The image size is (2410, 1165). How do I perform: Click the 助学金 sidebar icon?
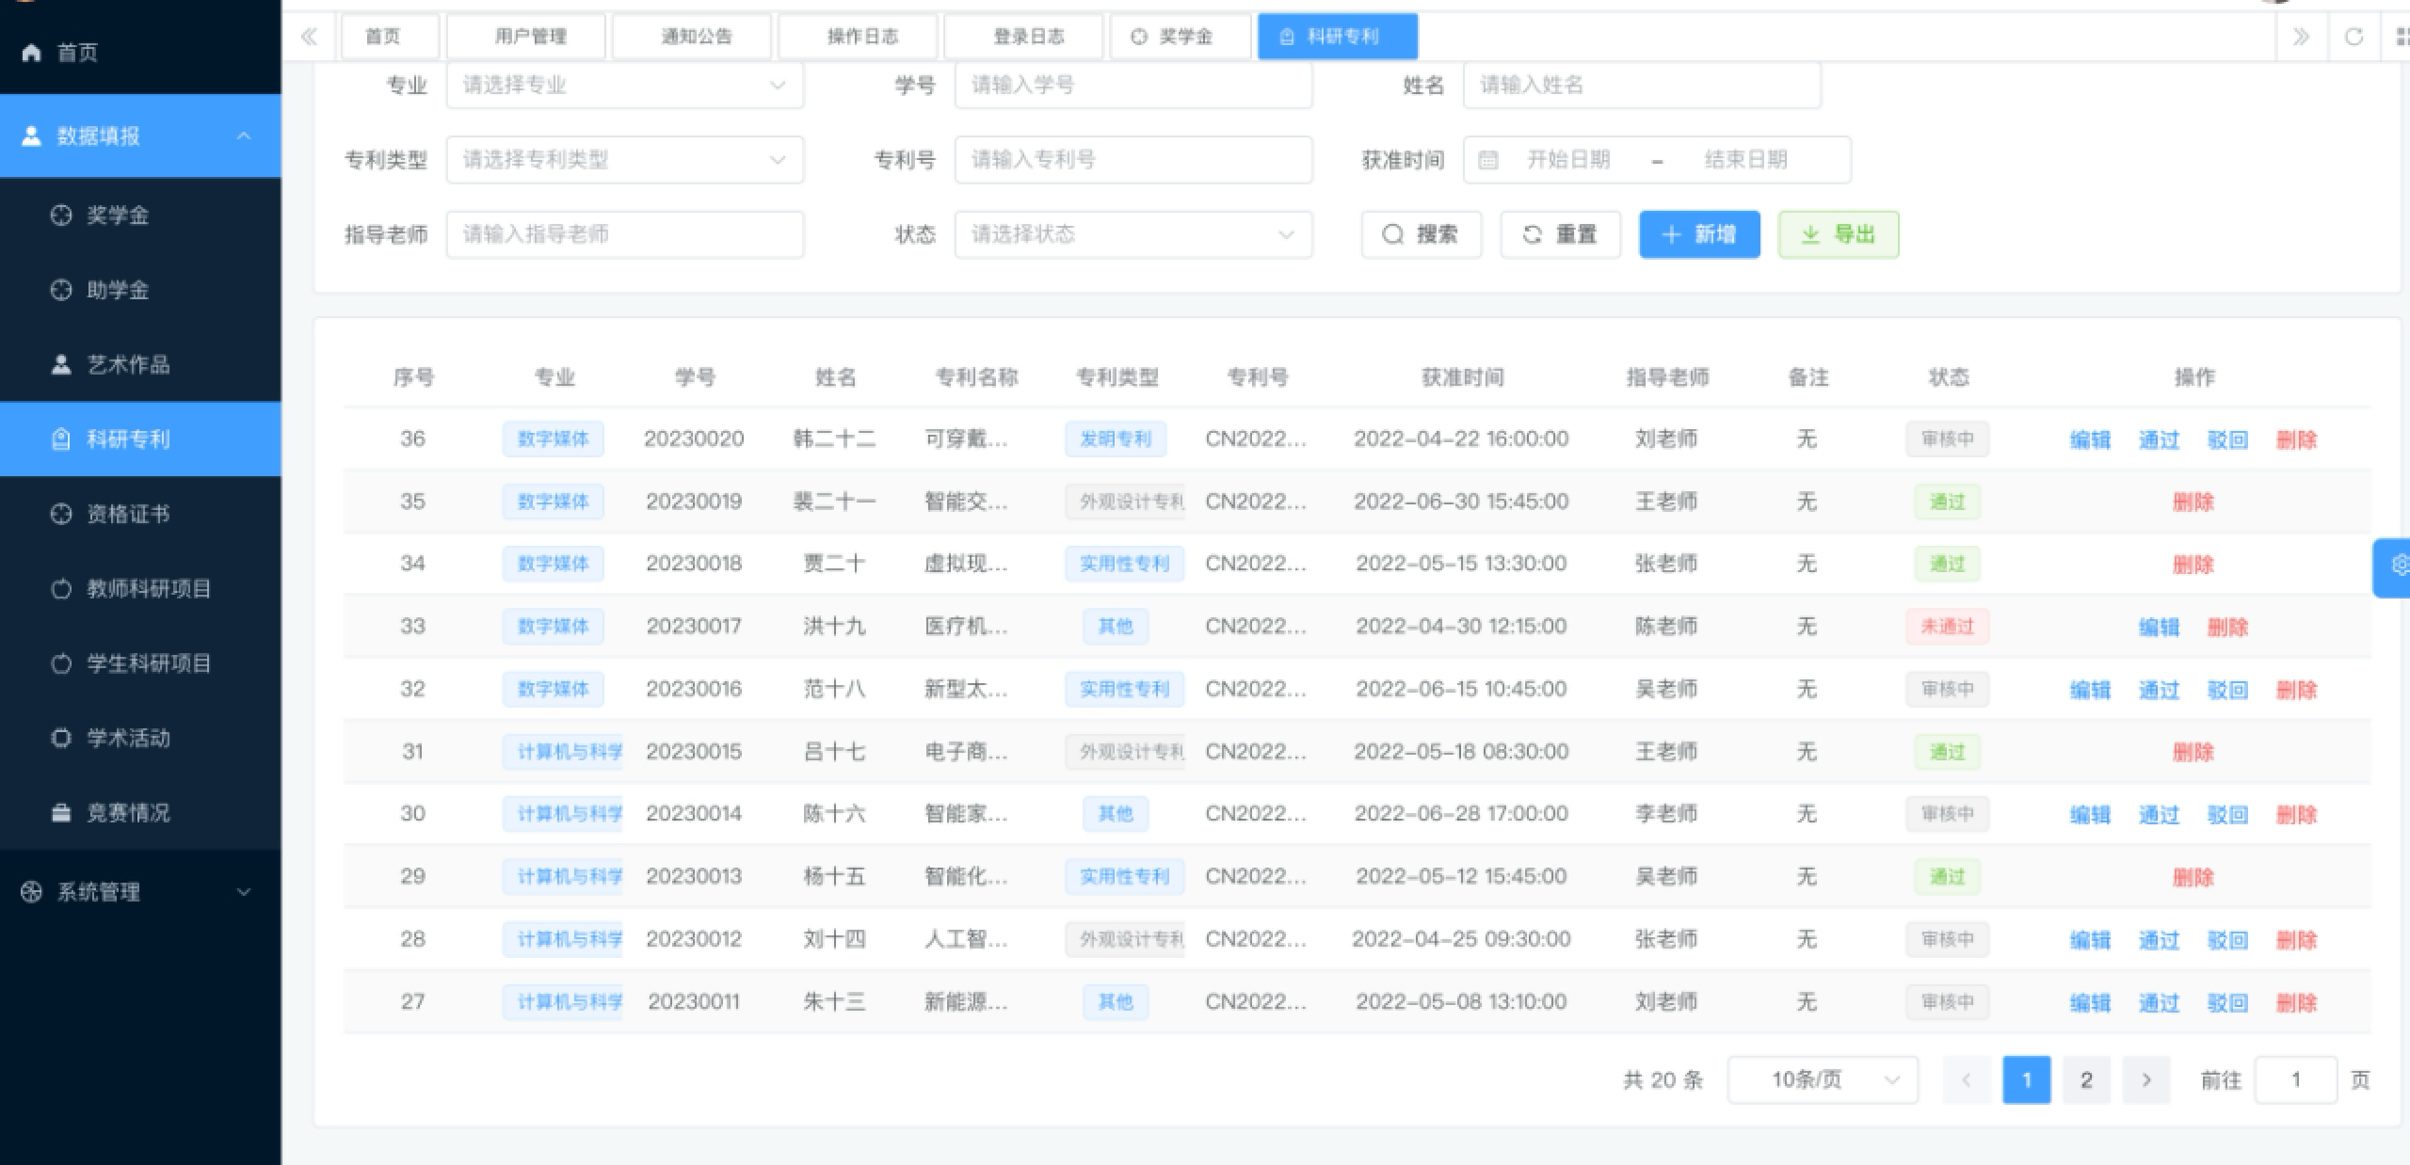point(61,290)
